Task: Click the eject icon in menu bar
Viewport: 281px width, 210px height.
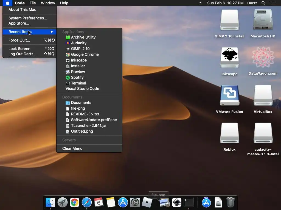Action: click(200, 3)
